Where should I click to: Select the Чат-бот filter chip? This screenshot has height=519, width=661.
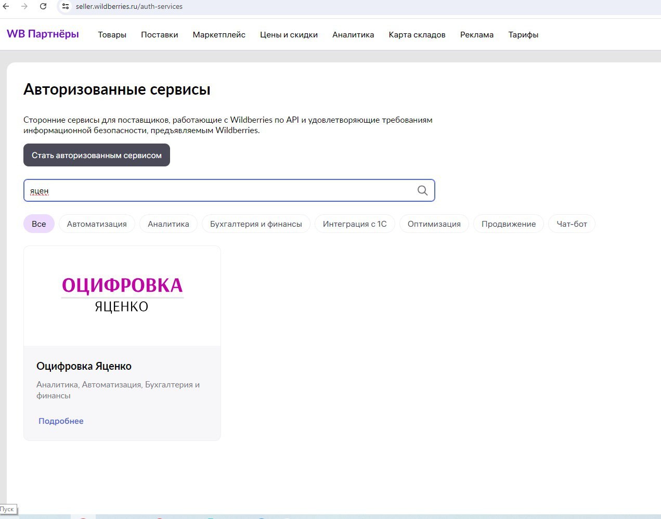tap(572, 224)
